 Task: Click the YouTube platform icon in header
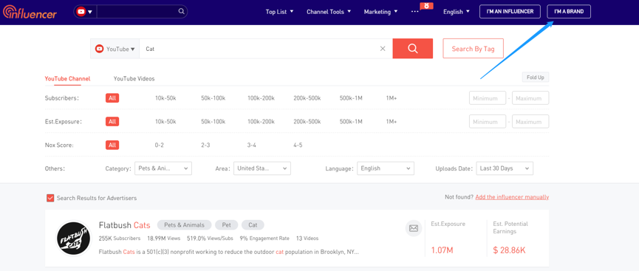coord(81,11)
